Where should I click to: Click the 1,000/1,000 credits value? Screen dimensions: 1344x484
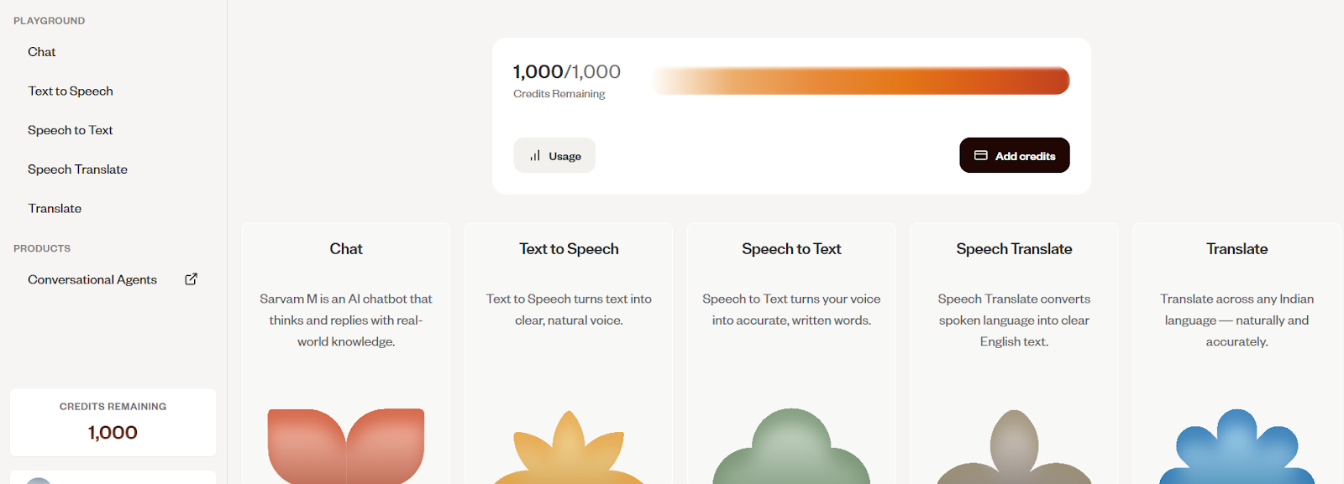click(567, 72)
